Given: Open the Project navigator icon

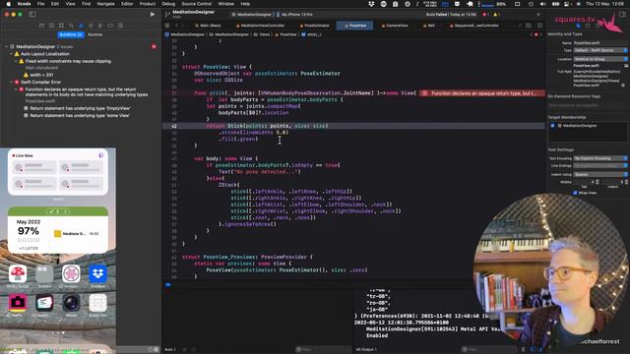Looking at the screenshot, I should coord(41,26).
